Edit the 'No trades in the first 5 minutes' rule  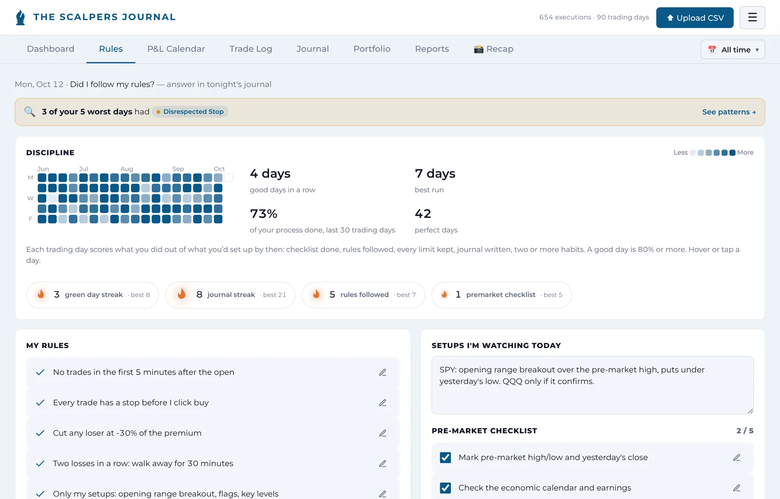click(383, 372)
